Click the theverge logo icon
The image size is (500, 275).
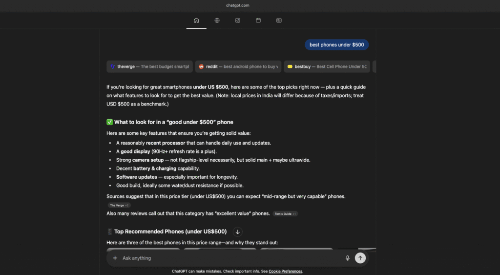pos(113,67)
